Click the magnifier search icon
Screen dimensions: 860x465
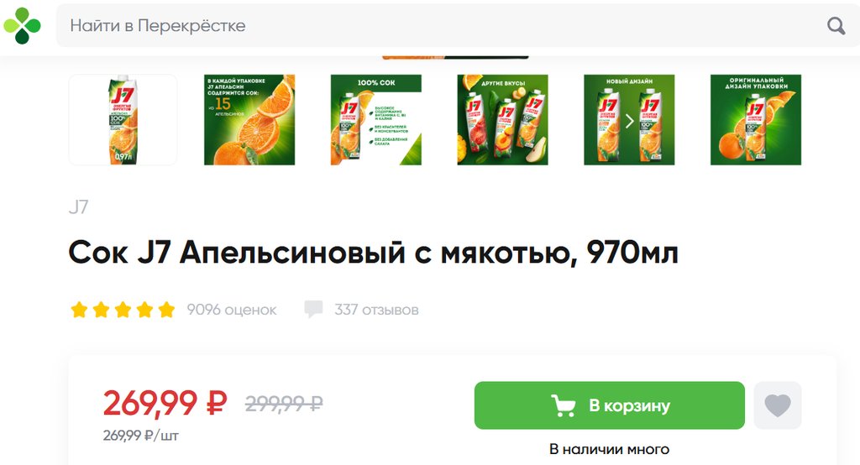pos(836,25)
